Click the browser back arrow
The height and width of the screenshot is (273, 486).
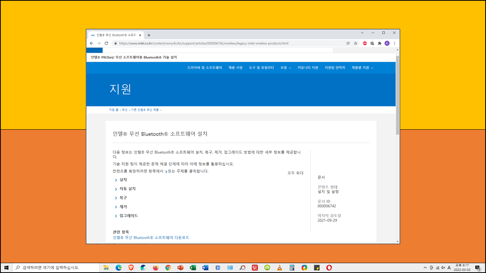point(92,43)
